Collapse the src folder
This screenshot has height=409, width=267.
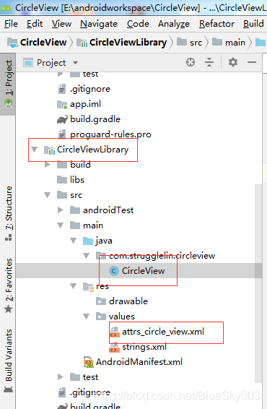click(47, 195)
